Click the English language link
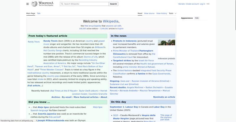This screenshot has width=236, height=122. click(120, 29)
